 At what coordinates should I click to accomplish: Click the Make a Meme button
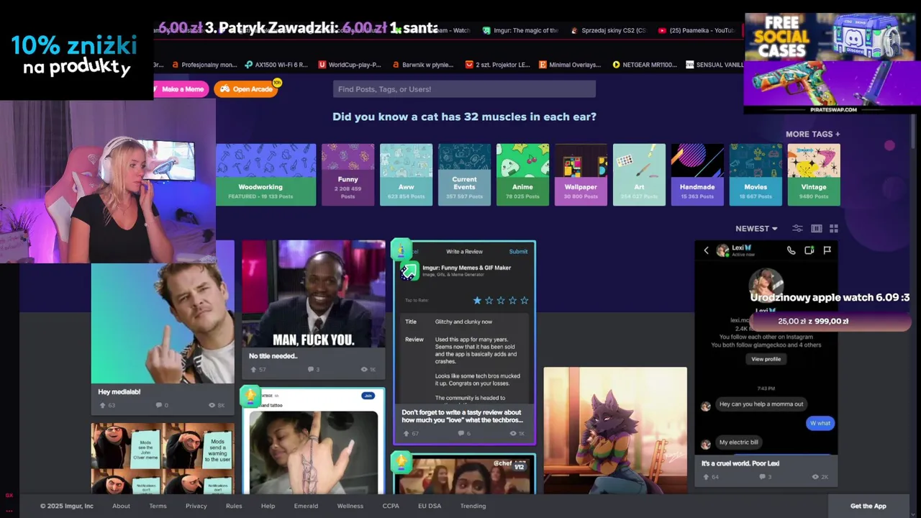click(x=181, y=89)
